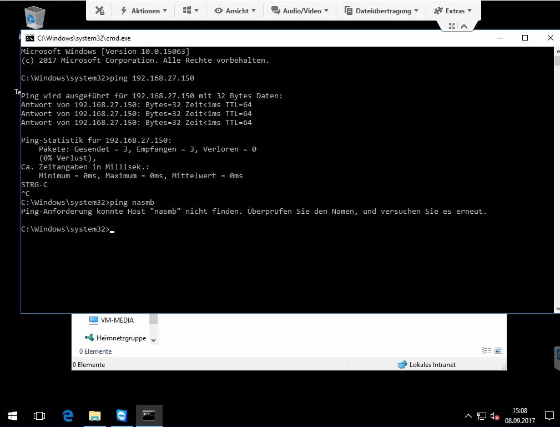Open the Aktionen menu in the toolbar
Viewport: 560px width, 427px height.
pos(144,11)
